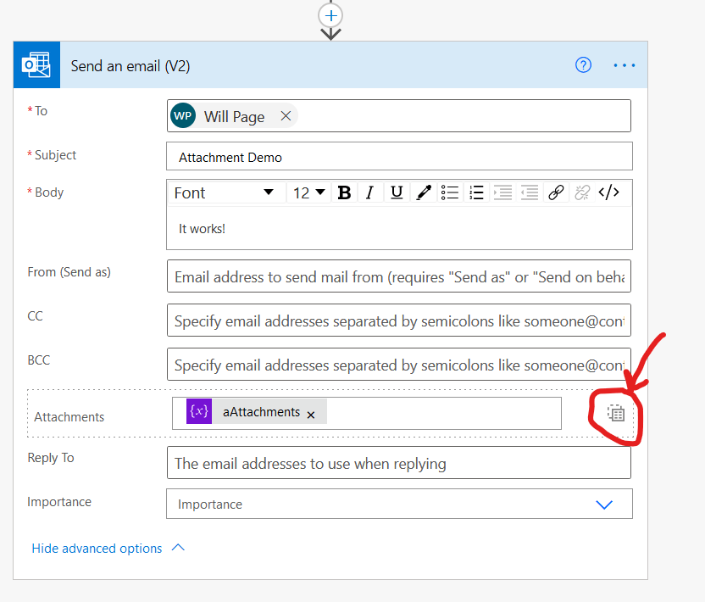Click Hide advanced options link

[97, 549]
